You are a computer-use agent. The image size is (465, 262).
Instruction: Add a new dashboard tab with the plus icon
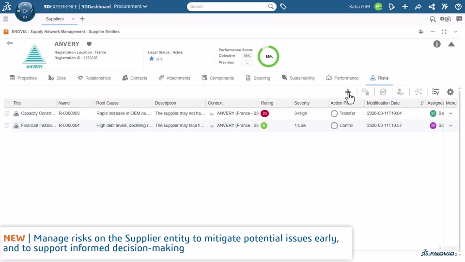[x=82, y=19]
